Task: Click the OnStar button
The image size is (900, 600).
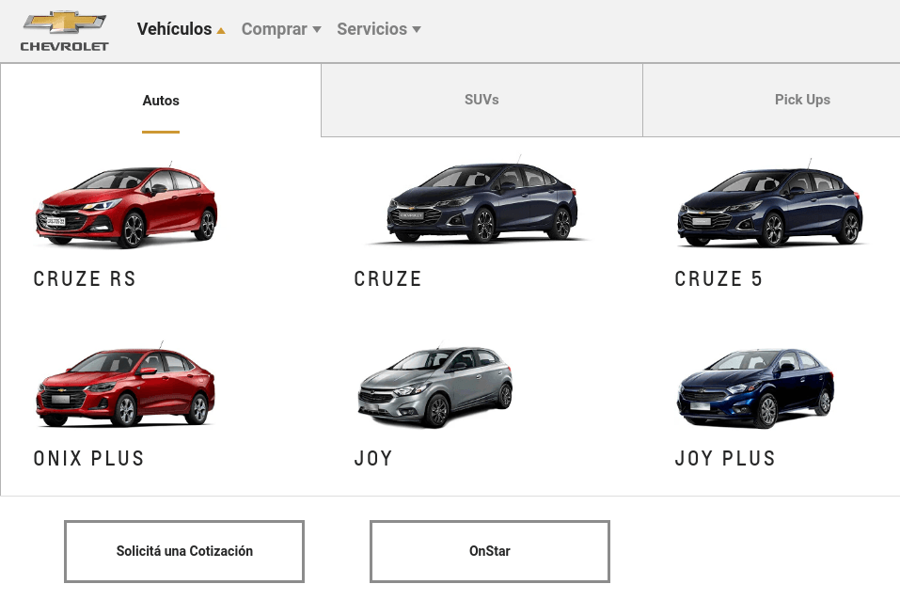Action: 490,551
